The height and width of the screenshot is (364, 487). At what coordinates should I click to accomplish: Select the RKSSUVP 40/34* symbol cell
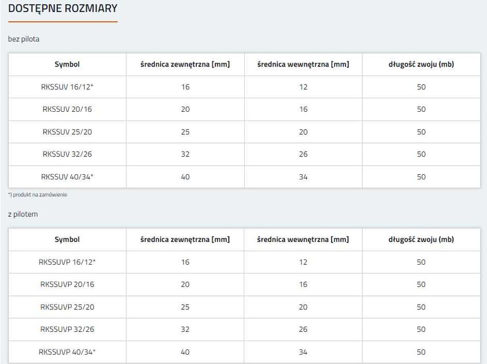(67, 352)
